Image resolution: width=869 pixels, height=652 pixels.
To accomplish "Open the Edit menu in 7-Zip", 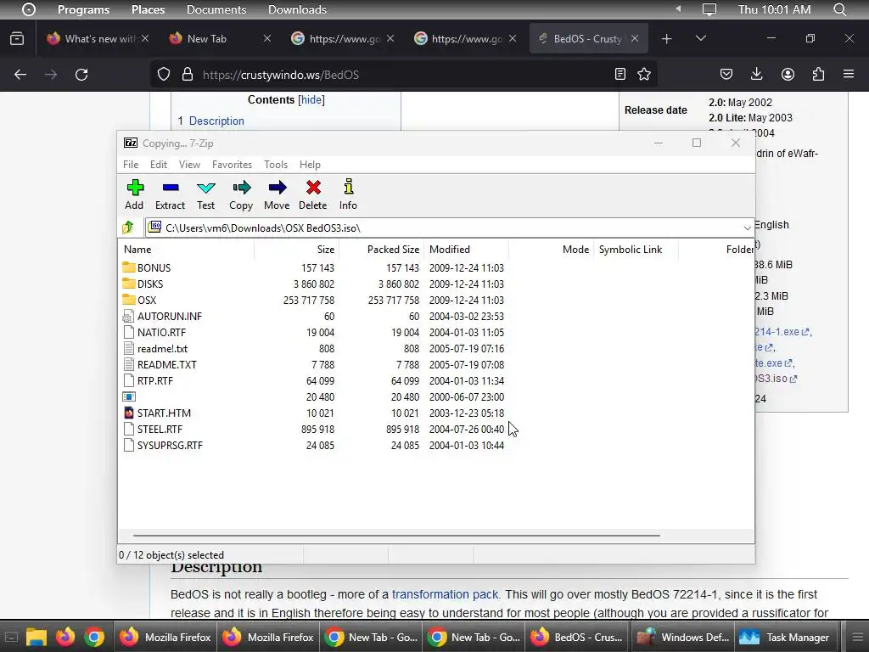I will [x=159, y=165].
